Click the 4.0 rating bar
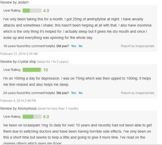The width and height of the screenshot is (162, 145). coord(32,11)
